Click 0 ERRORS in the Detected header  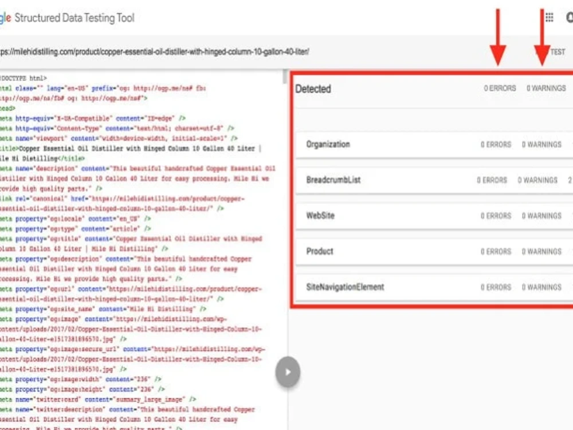click(x=500, y=88)
